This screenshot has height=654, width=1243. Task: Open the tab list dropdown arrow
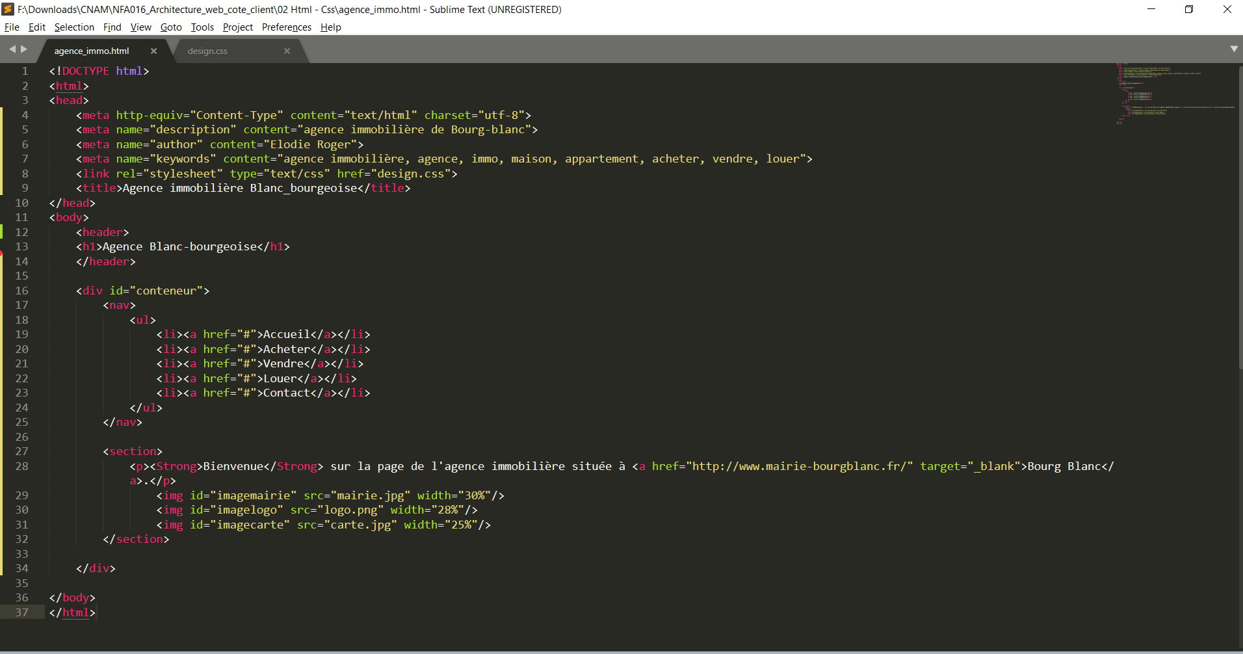click(1233, 49)
